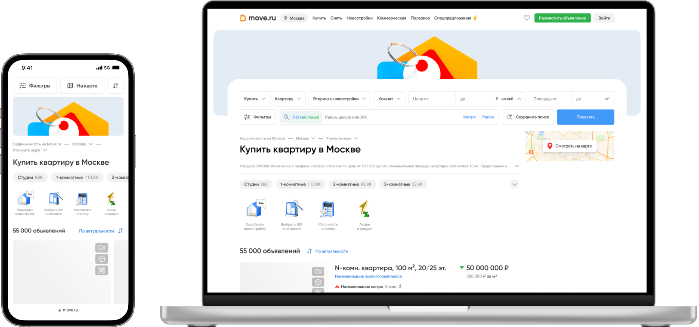This screenshot has height=327, width=699.
Task: Open the 'Купить' deal type dropdown
Action: [x=255, y=99]
